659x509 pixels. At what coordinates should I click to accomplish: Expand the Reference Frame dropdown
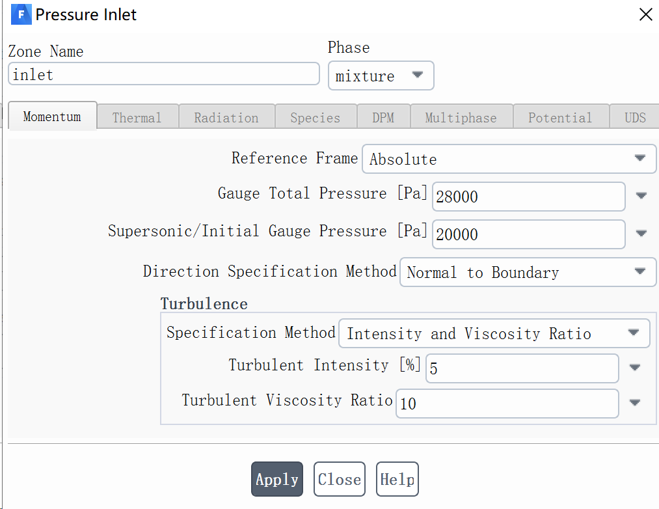(x=509, y=159)
